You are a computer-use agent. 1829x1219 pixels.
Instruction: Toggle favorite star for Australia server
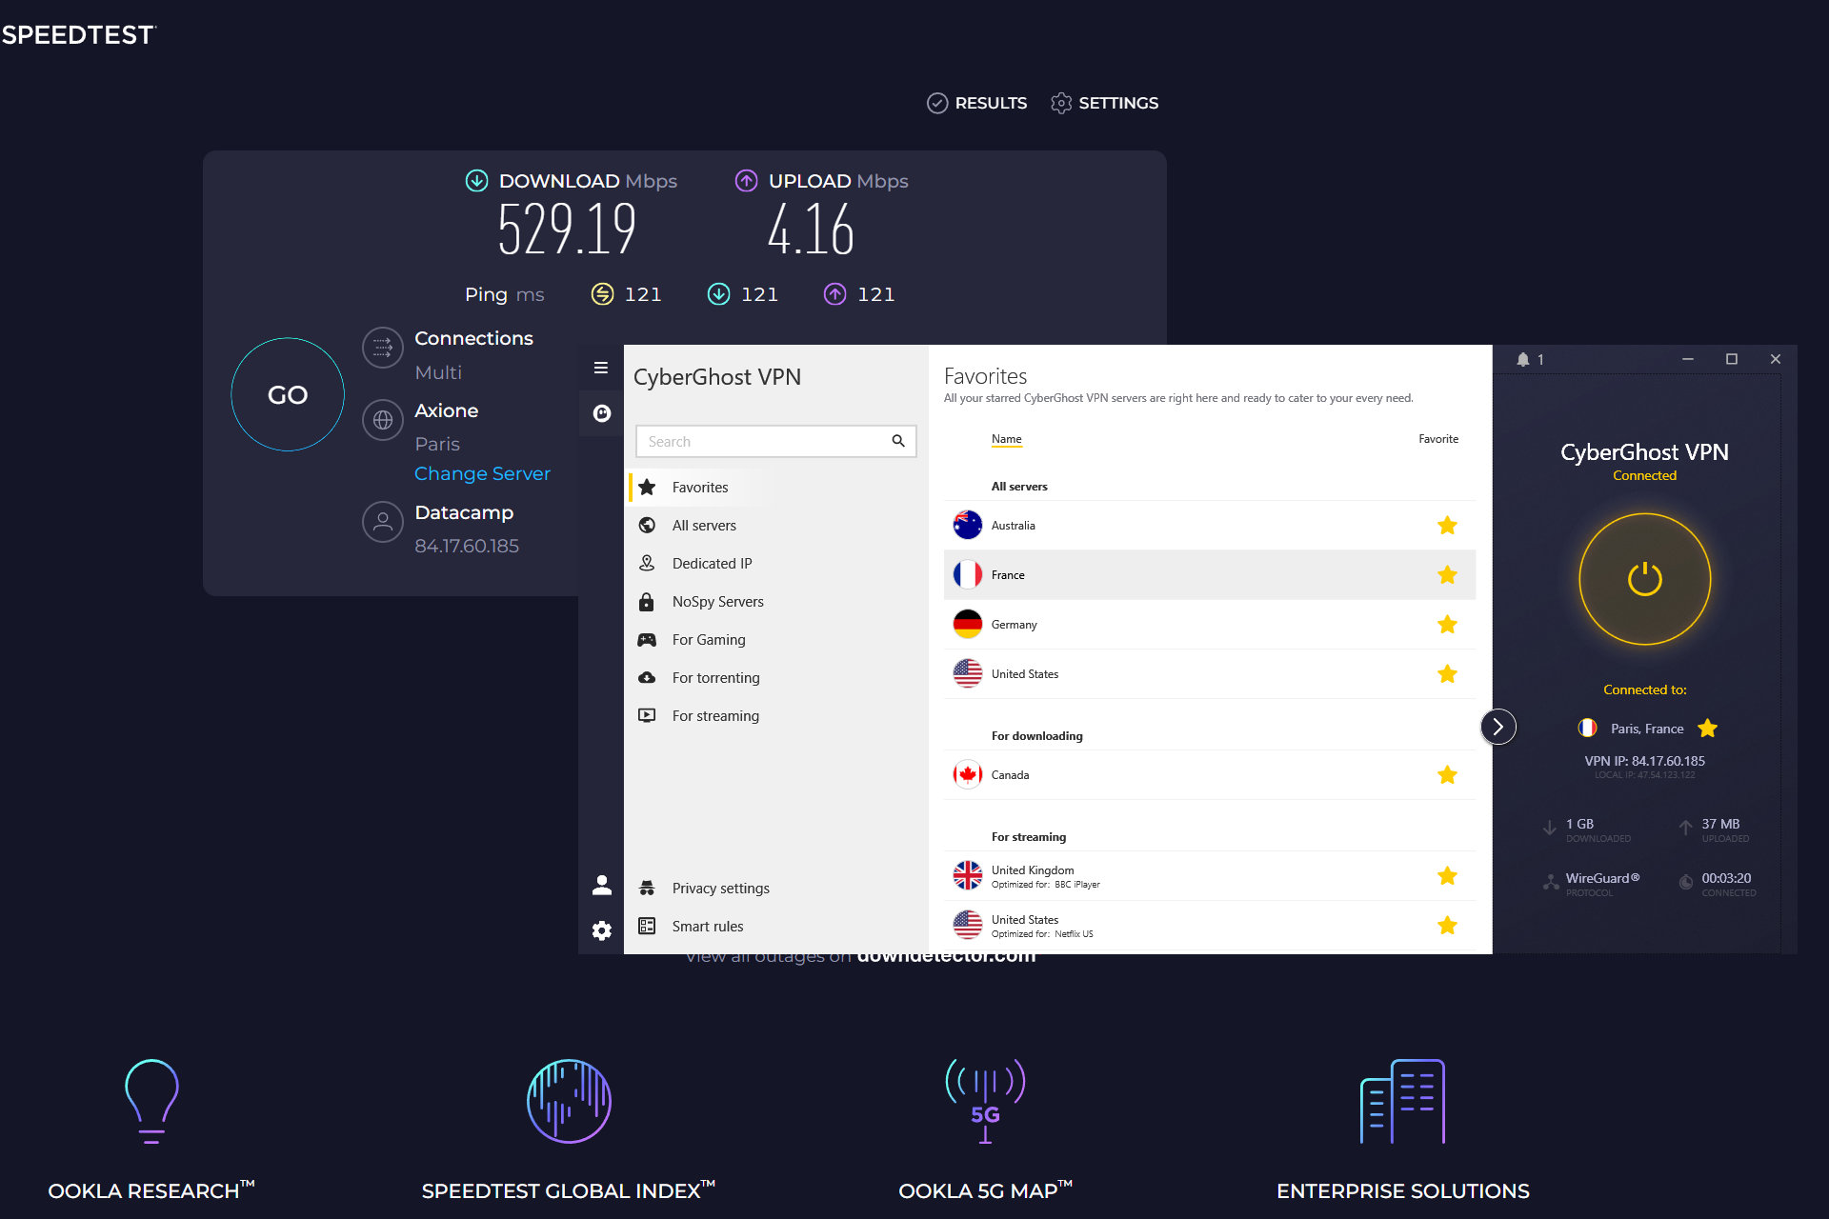(x=1447, y=524)
